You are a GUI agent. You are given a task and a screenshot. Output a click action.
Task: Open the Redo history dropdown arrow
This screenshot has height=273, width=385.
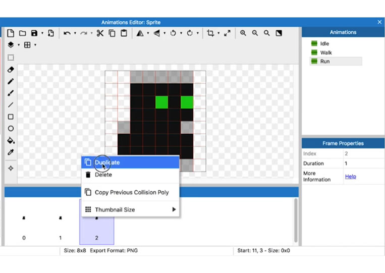[x=91, y=33]
